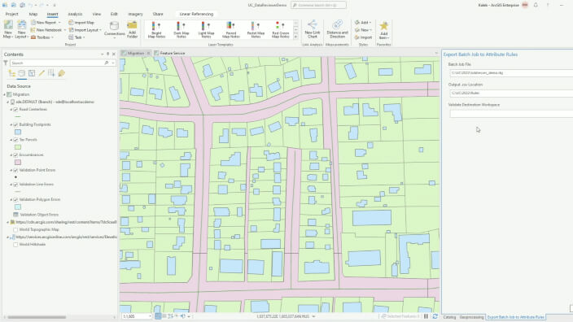The height and width of the screenshot is (322, 573).
Task: Collapse the Road Centerlines layer
Action: (11, 110)
